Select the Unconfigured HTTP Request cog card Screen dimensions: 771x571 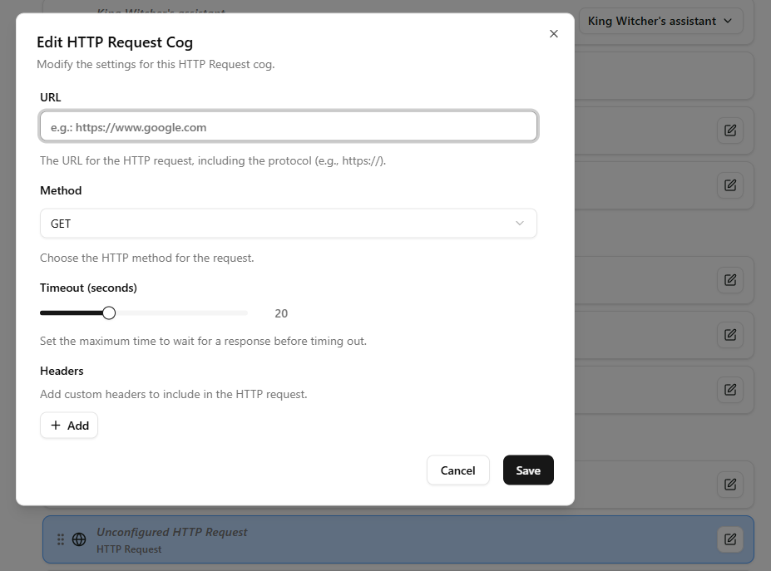pos(374,539)
